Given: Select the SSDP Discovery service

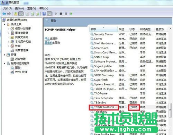Looking at the screenshot, I should 129,75.
